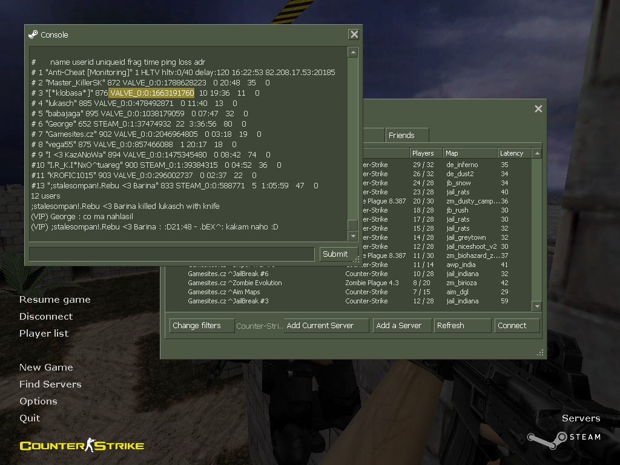The height and width of the screenshot is (465, 620).
Task: Click Add Current Server button
Action: pos(326,325)
